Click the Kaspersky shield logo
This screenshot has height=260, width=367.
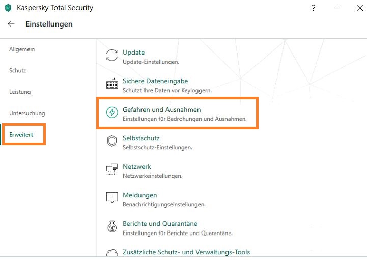tap(8, 8)
